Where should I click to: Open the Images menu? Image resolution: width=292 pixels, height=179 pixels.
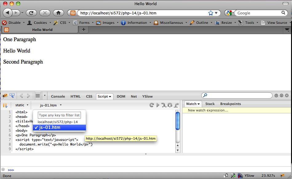pos(107,23)
